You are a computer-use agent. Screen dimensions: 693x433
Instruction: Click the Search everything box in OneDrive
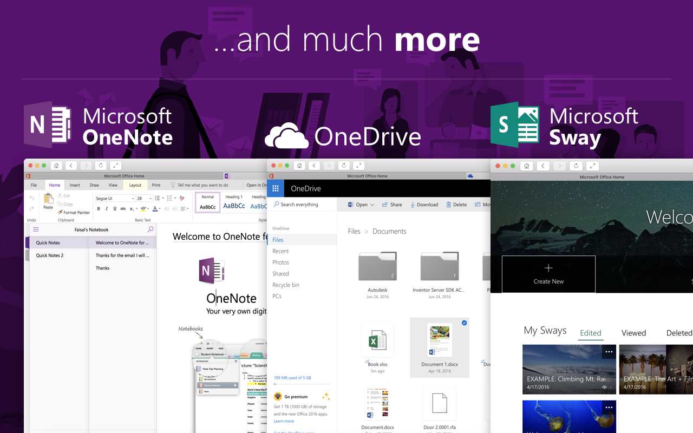pos(302,205)
